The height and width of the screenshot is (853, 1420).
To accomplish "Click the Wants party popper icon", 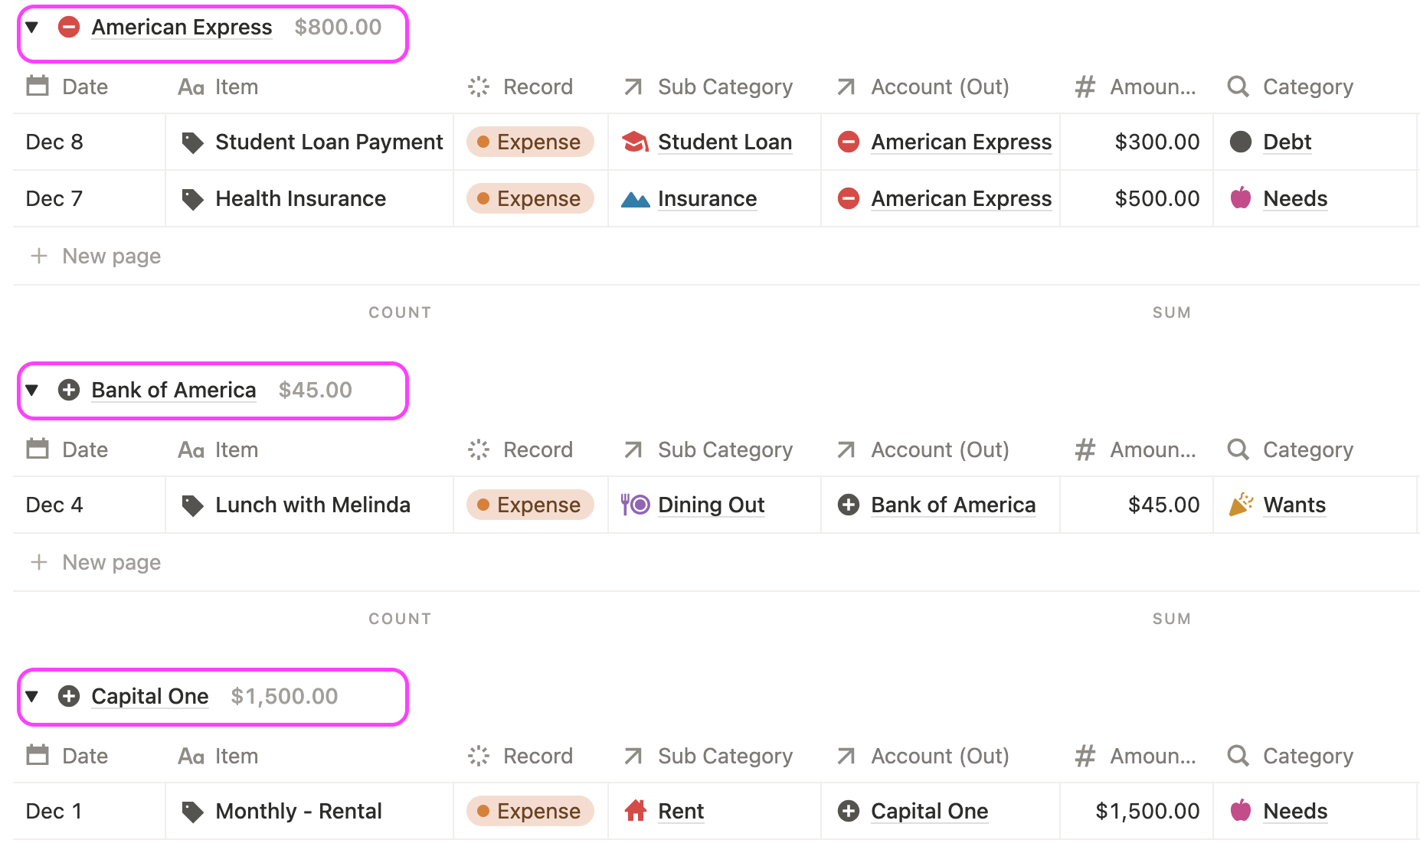I will pyautogui.click(x=1241, y=505).
